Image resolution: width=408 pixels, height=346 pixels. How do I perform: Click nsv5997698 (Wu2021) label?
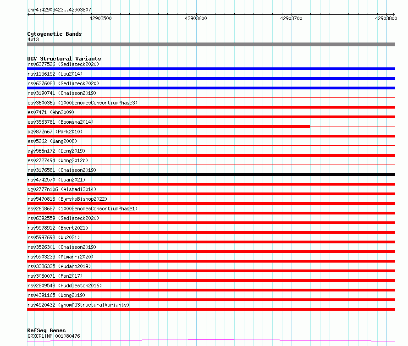[x=54, y=237]
